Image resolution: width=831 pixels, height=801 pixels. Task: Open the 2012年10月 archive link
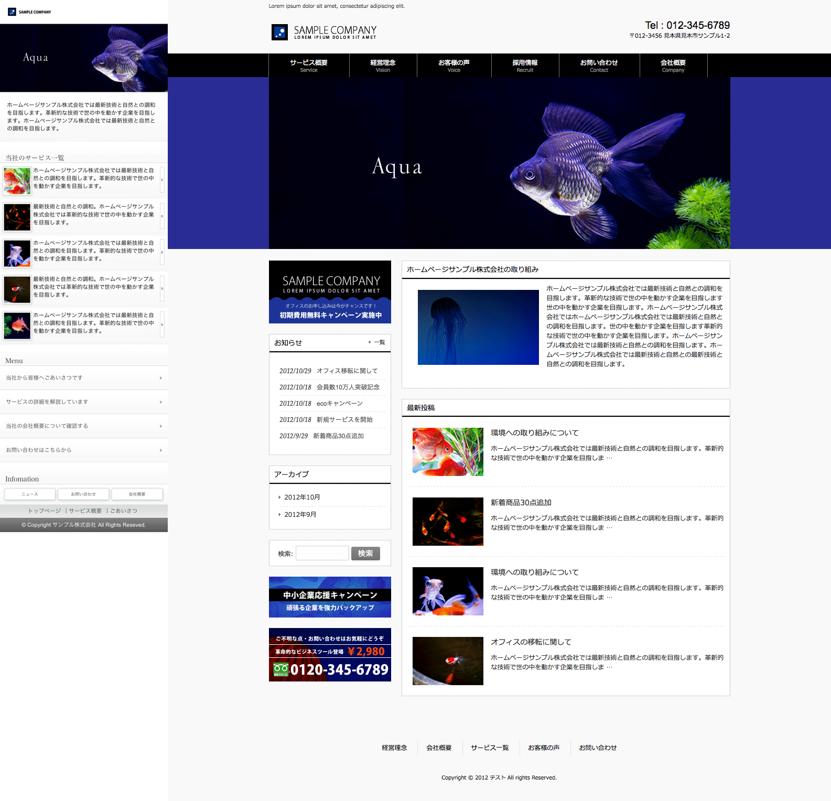pos(302,497)
